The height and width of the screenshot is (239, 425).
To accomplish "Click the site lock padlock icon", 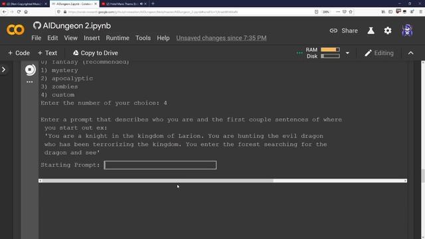I will [65, 12].
